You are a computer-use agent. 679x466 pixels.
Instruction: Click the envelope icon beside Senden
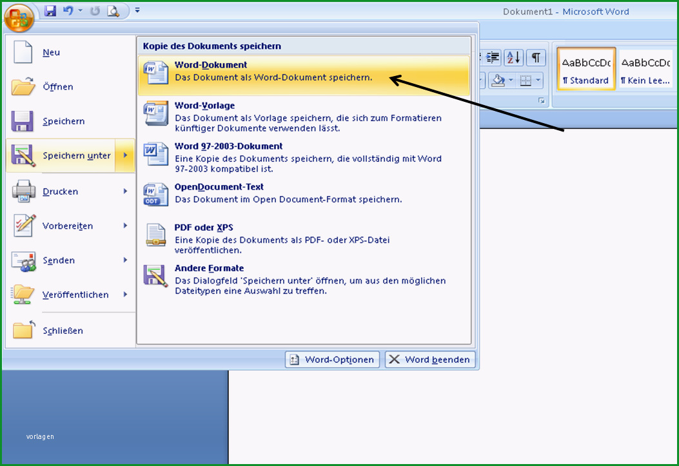pos(24,261)
